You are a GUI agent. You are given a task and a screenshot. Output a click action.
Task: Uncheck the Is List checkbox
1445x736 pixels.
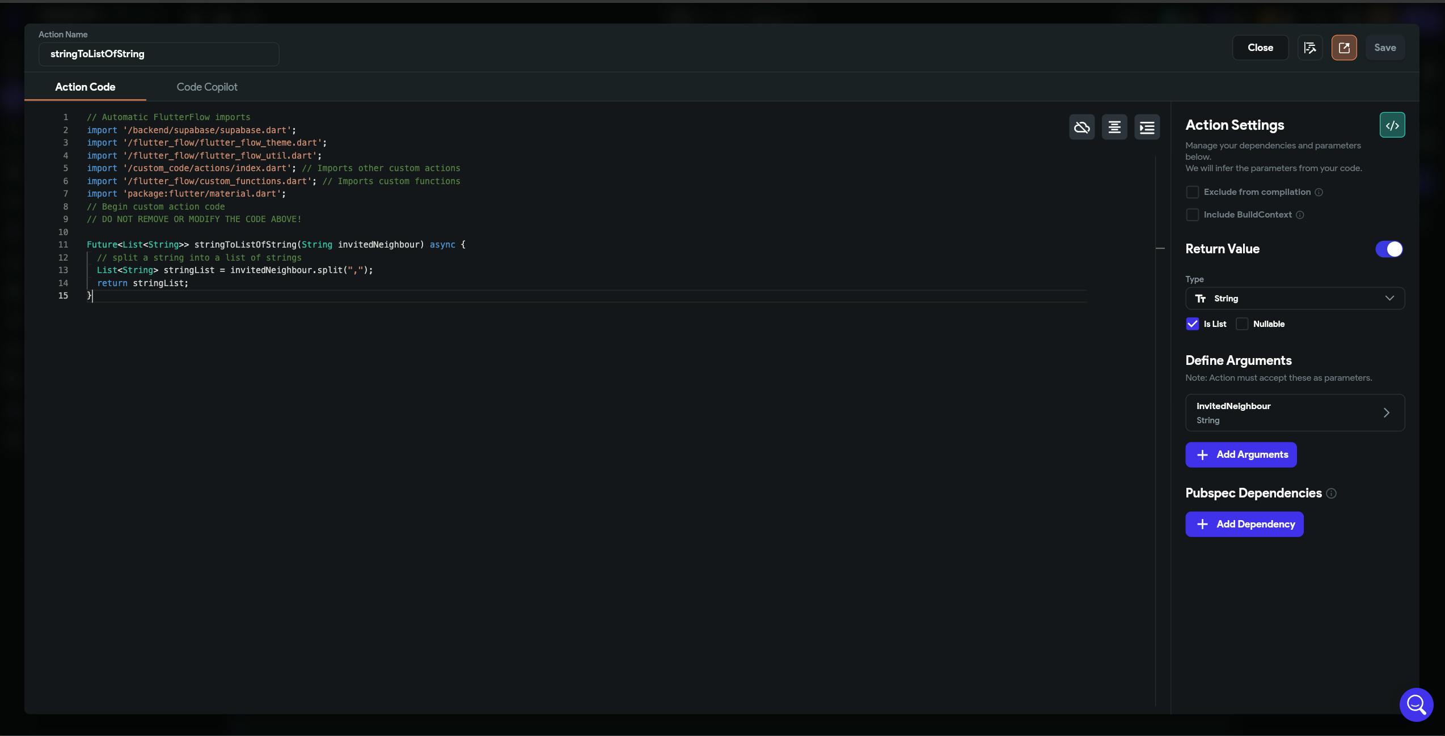[x=1192, y=324]
